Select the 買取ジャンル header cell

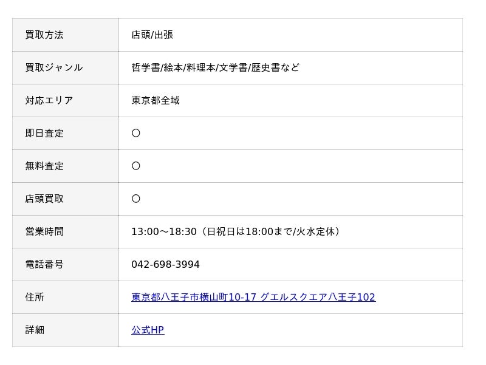[66, 67]
